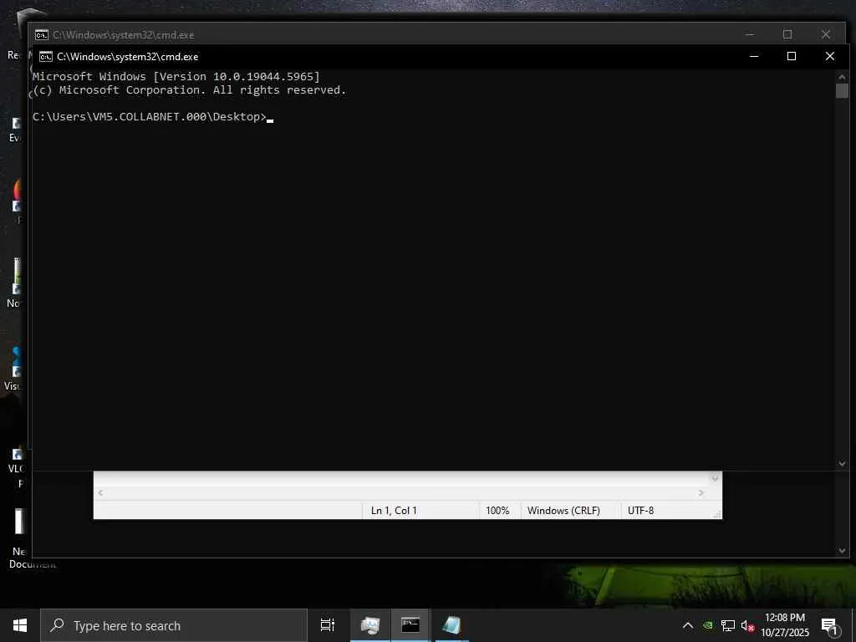
Task: Minimize the background cmd.exe window
Action: 750,34
